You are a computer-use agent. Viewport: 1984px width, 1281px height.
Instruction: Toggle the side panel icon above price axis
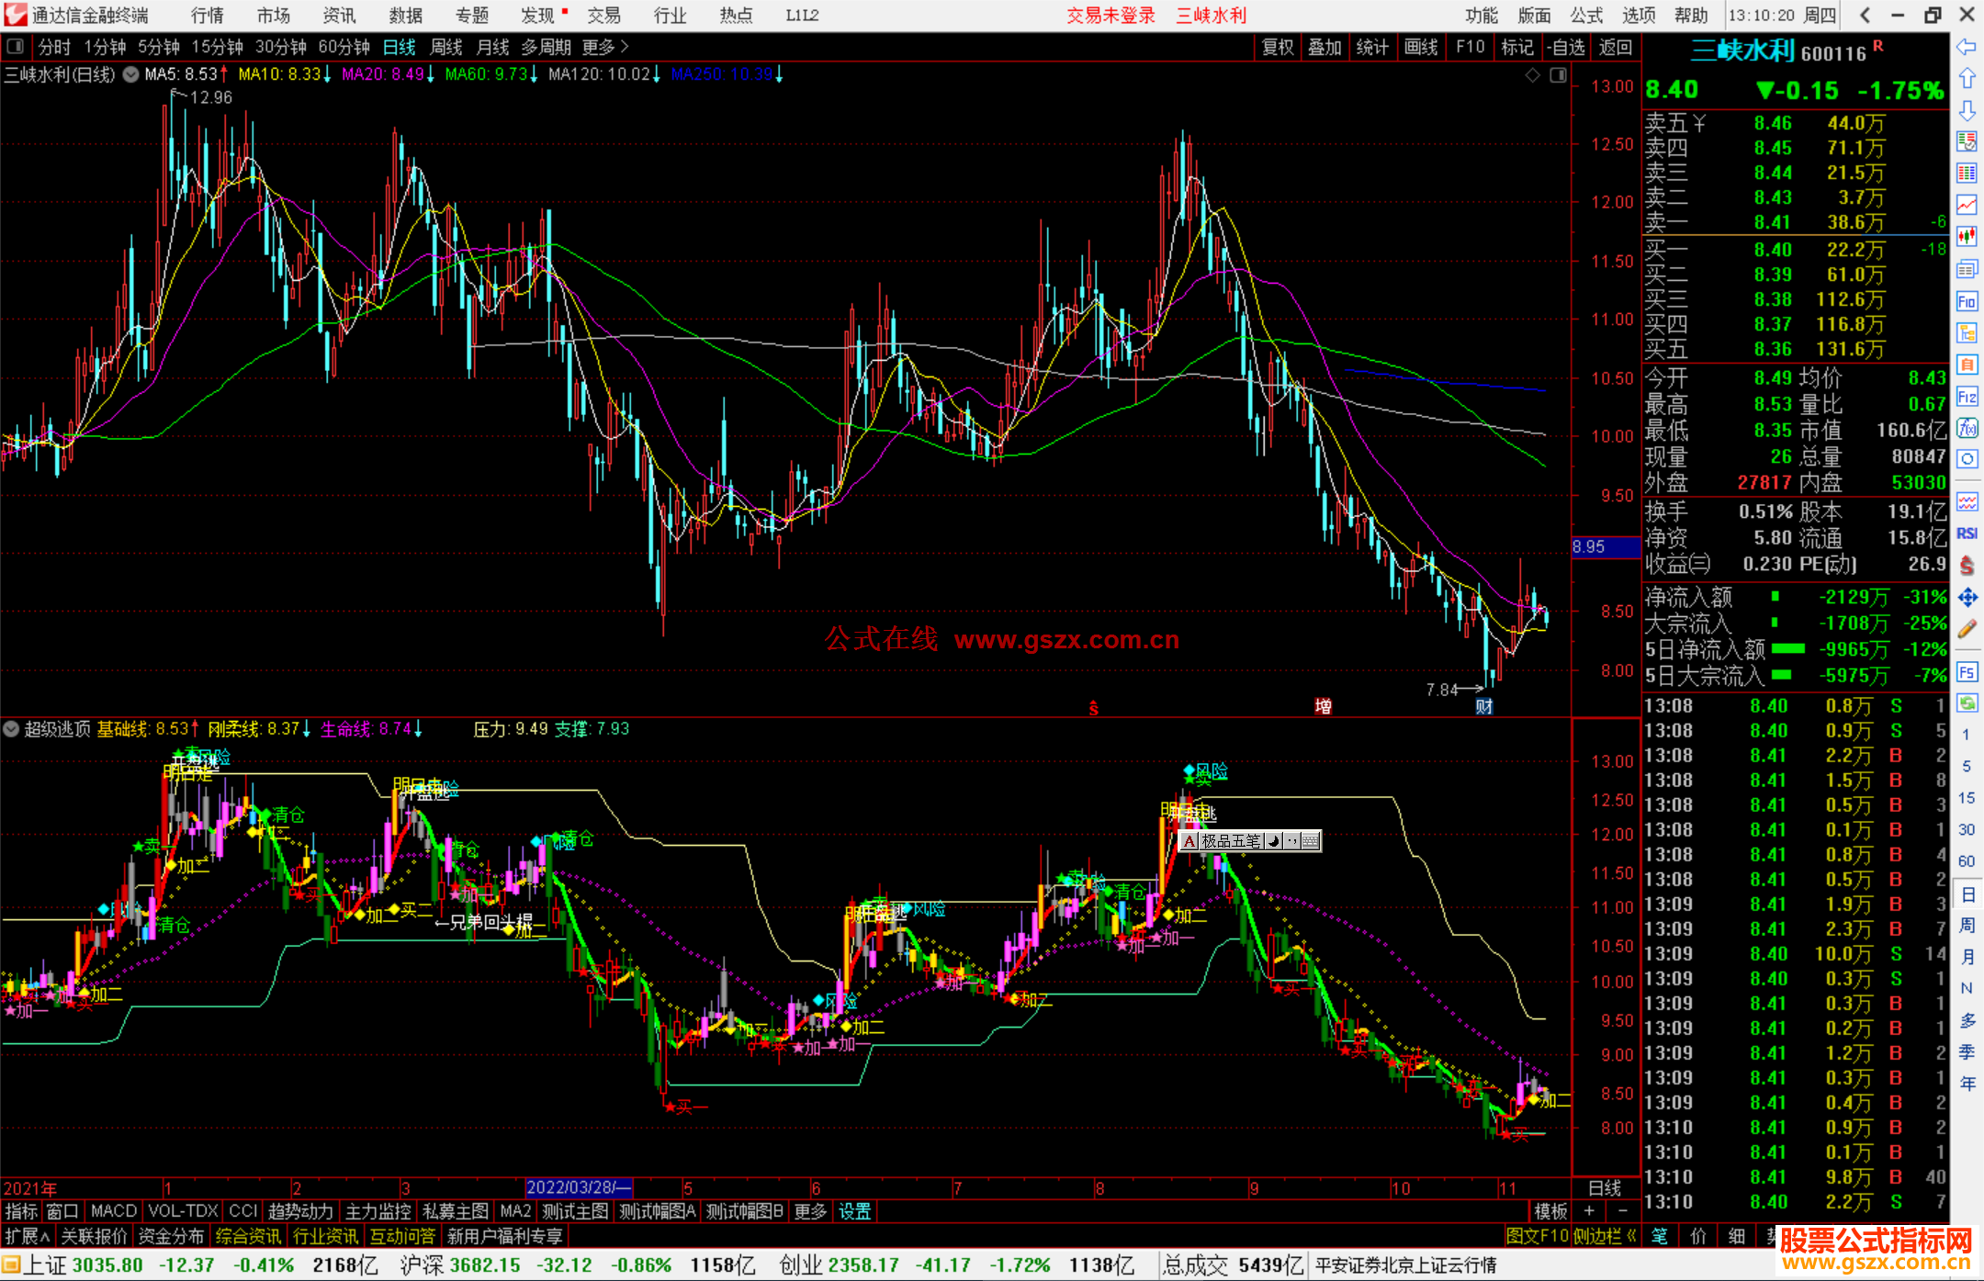pyautogui.click(x=1559, y=75)
